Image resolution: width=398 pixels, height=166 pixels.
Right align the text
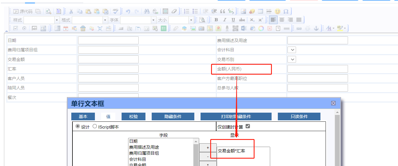pos(290,20)
